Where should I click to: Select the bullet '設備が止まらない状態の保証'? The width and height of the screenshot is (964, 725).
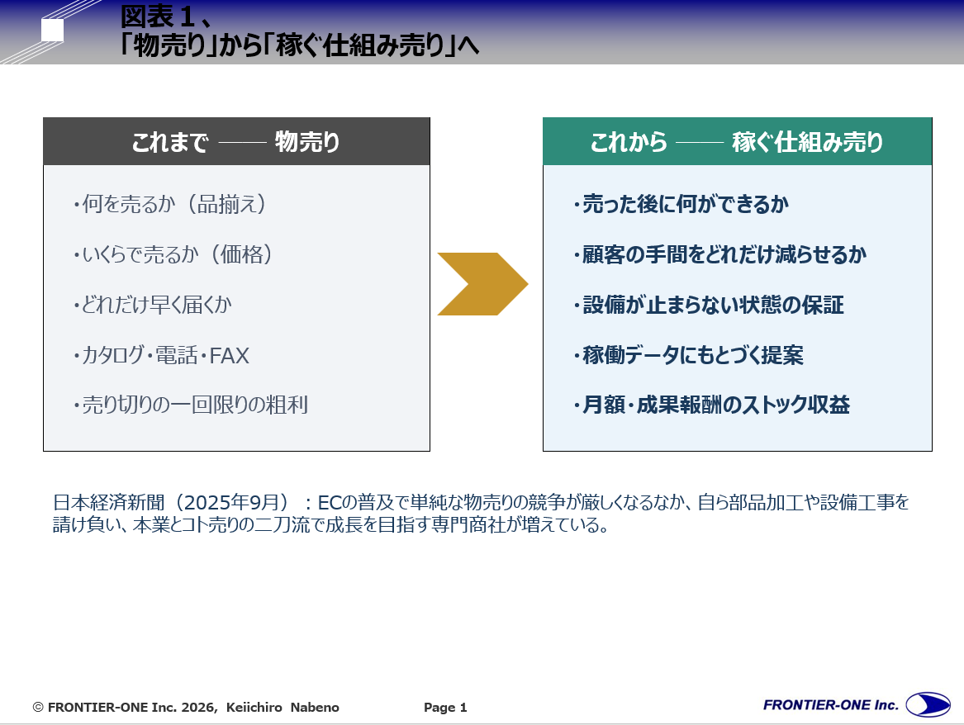point(709,305)
